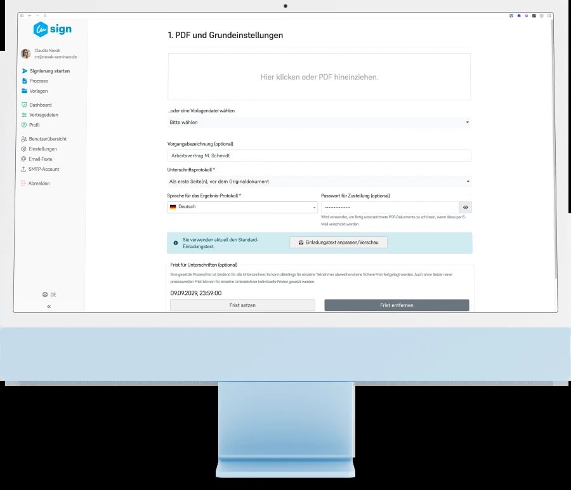Switch language via the DE globe
This screenshot has width=571, height=490.
tap(49, 295)
